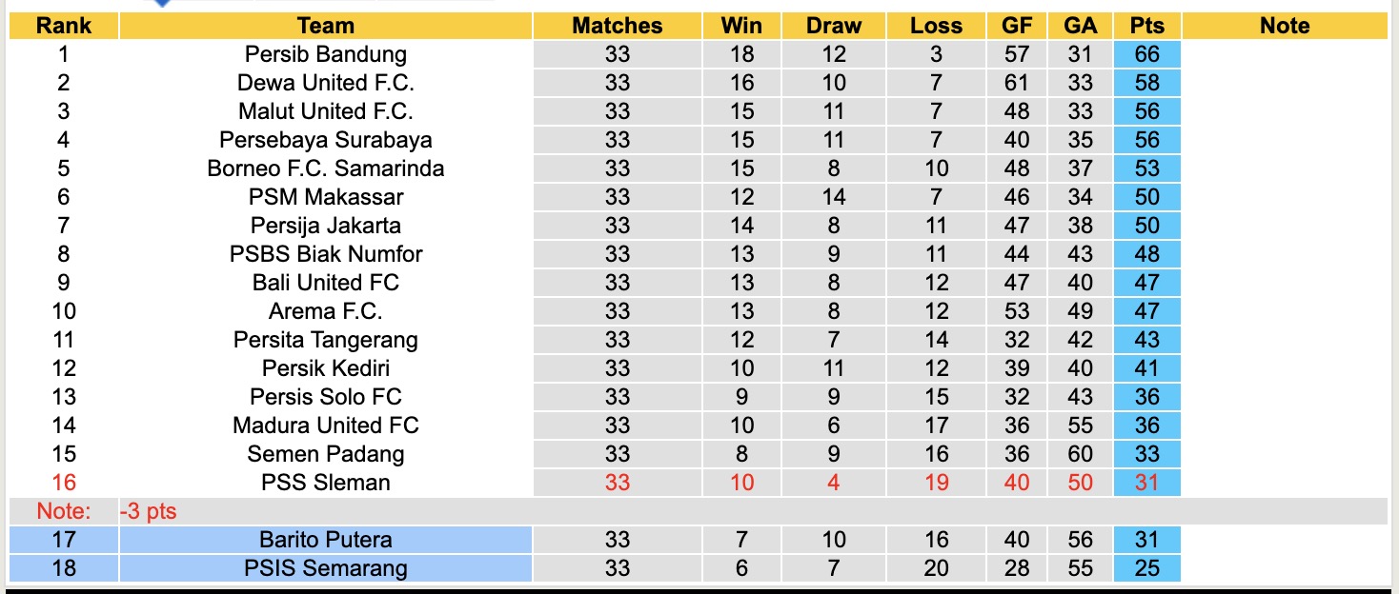Image resolution: width=1399 pixels, height=594 pixels.
Task: Select Borneo F.C. Samarinda in the table
Action: 325,168
